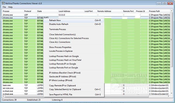Open Show Process Properties
The height and width of the screenshot is (103, 175).
[x=74, y=47]
